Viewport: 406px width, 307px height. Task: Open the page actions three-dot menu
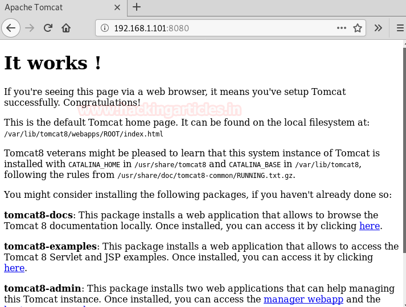tap(342, 28)
